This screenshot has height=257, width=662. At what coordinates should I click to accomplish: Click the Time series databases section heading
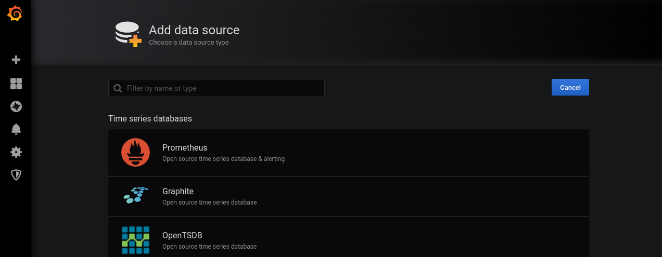(150, 118)
